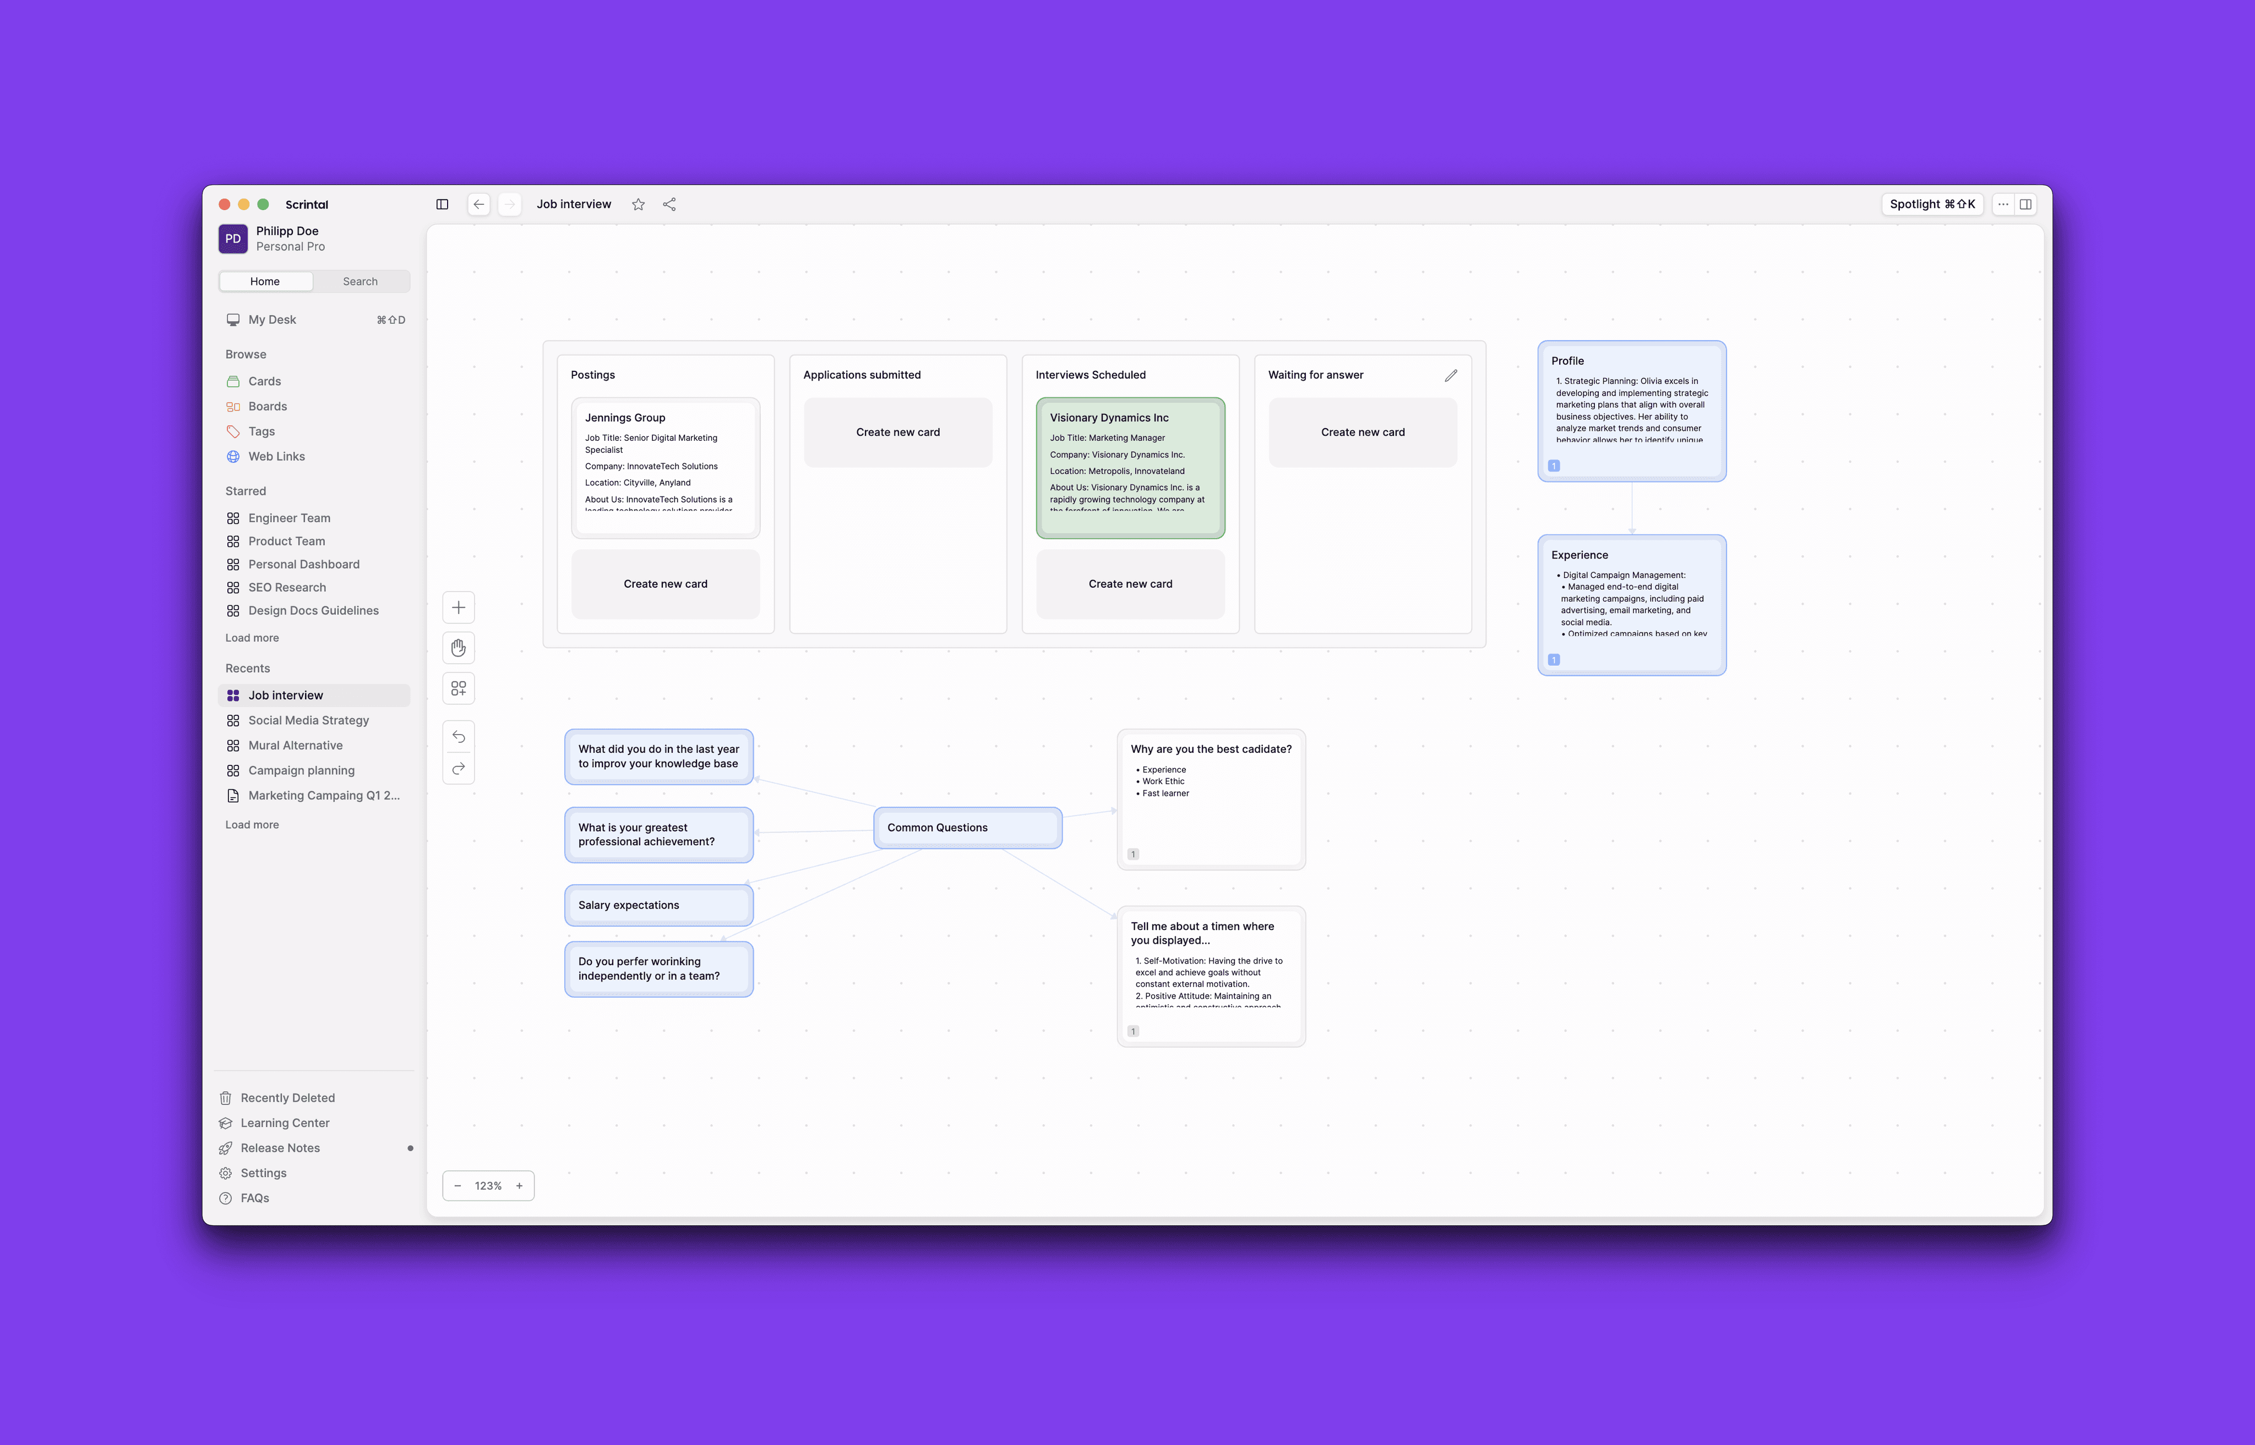Toggle the right side panel icon
Viewport: 2255px width, 1445px height.
[2026, 205]
